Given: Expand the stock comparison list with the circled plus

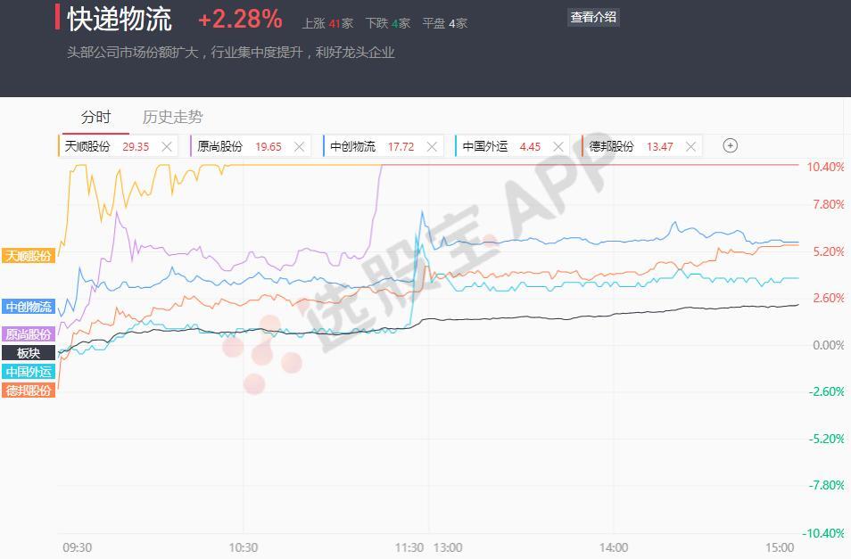Looking at the screenshot, I should [730, 145].
